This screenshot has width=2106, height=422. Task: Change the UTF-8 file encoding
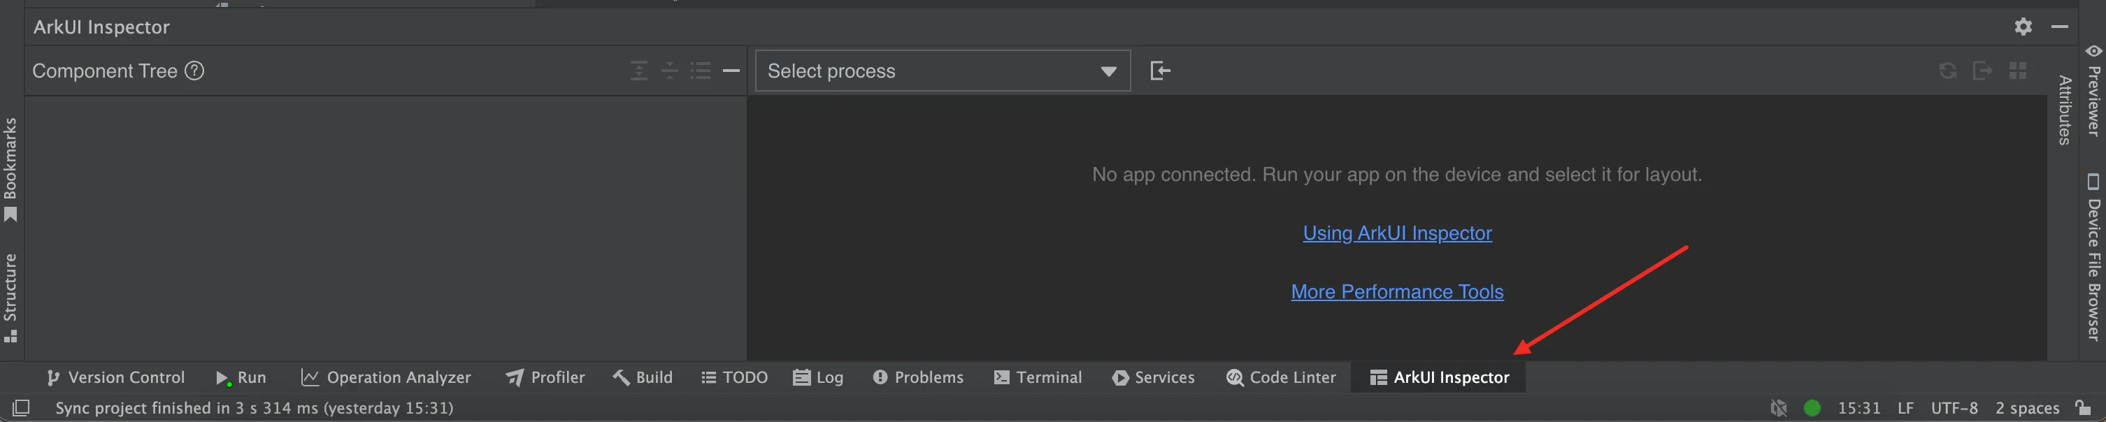coord(1954,408)
